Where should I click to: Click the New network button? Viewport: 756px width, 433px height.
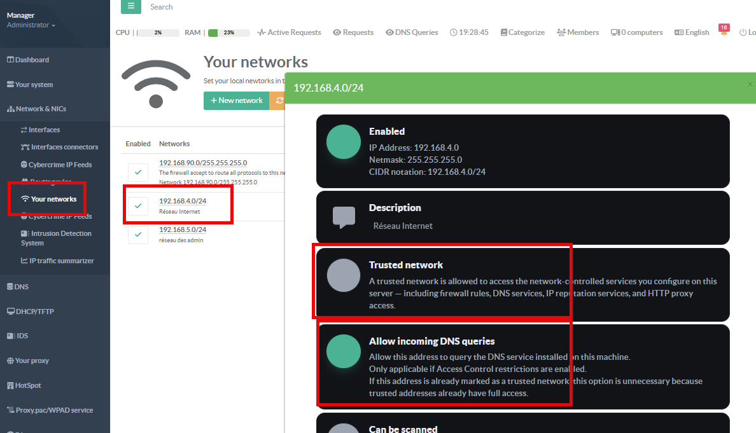236,100
